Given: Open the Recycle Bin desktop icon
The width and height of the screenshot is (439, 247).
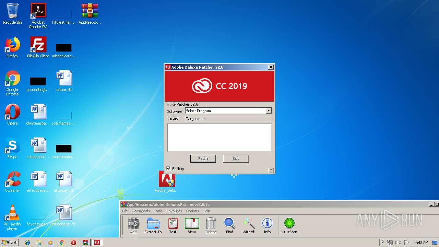Looking at the screenshot, I should [x=12, y=14].
